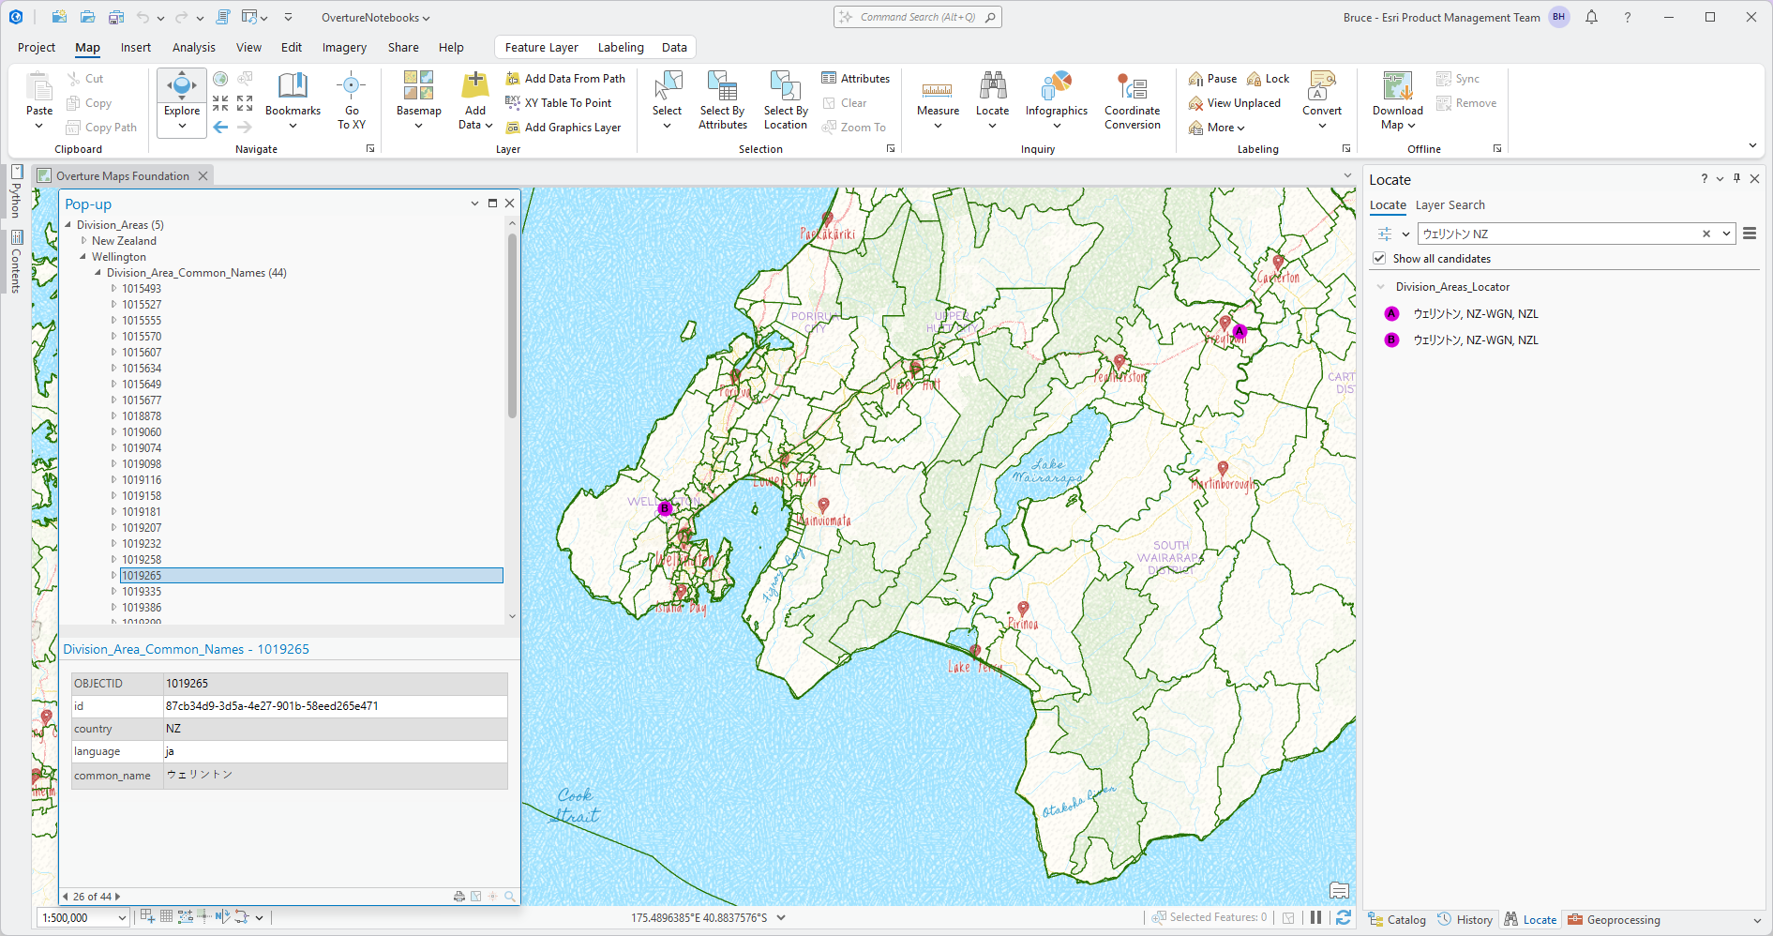The height and width of the screenshot is (936, 1773).
Task: Click the Download Map icon
Action: [1397, 86]
